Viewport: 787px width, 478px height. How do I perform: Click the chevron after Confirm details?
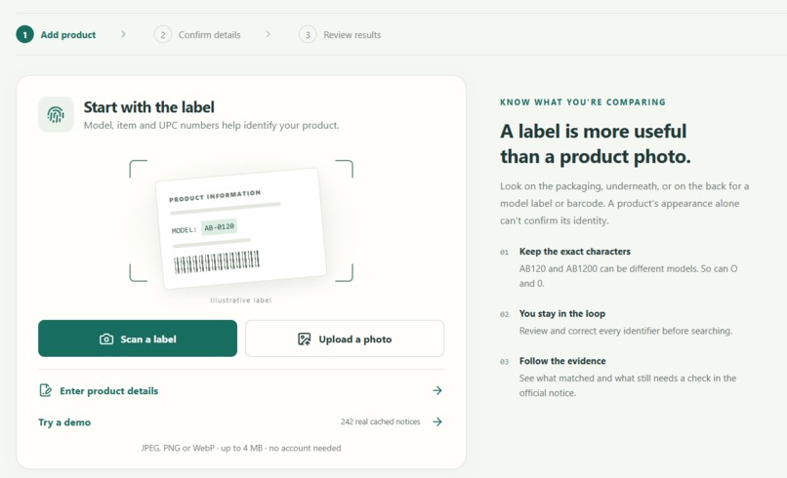coord(268,34)
